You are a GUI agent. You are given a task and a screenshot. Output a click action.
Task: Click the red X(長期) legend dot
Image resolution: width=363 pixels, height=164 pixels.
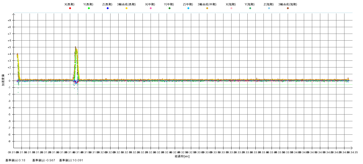click(x=70, y=8)
